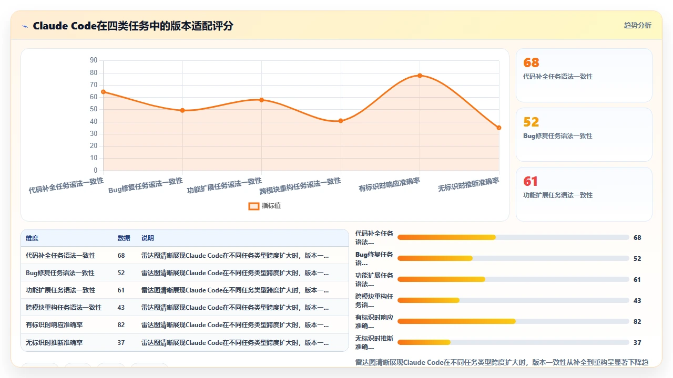Click the table value 37 in the 数据 column
Viewport: 673px width, 378px height.
tap(121, 342)
